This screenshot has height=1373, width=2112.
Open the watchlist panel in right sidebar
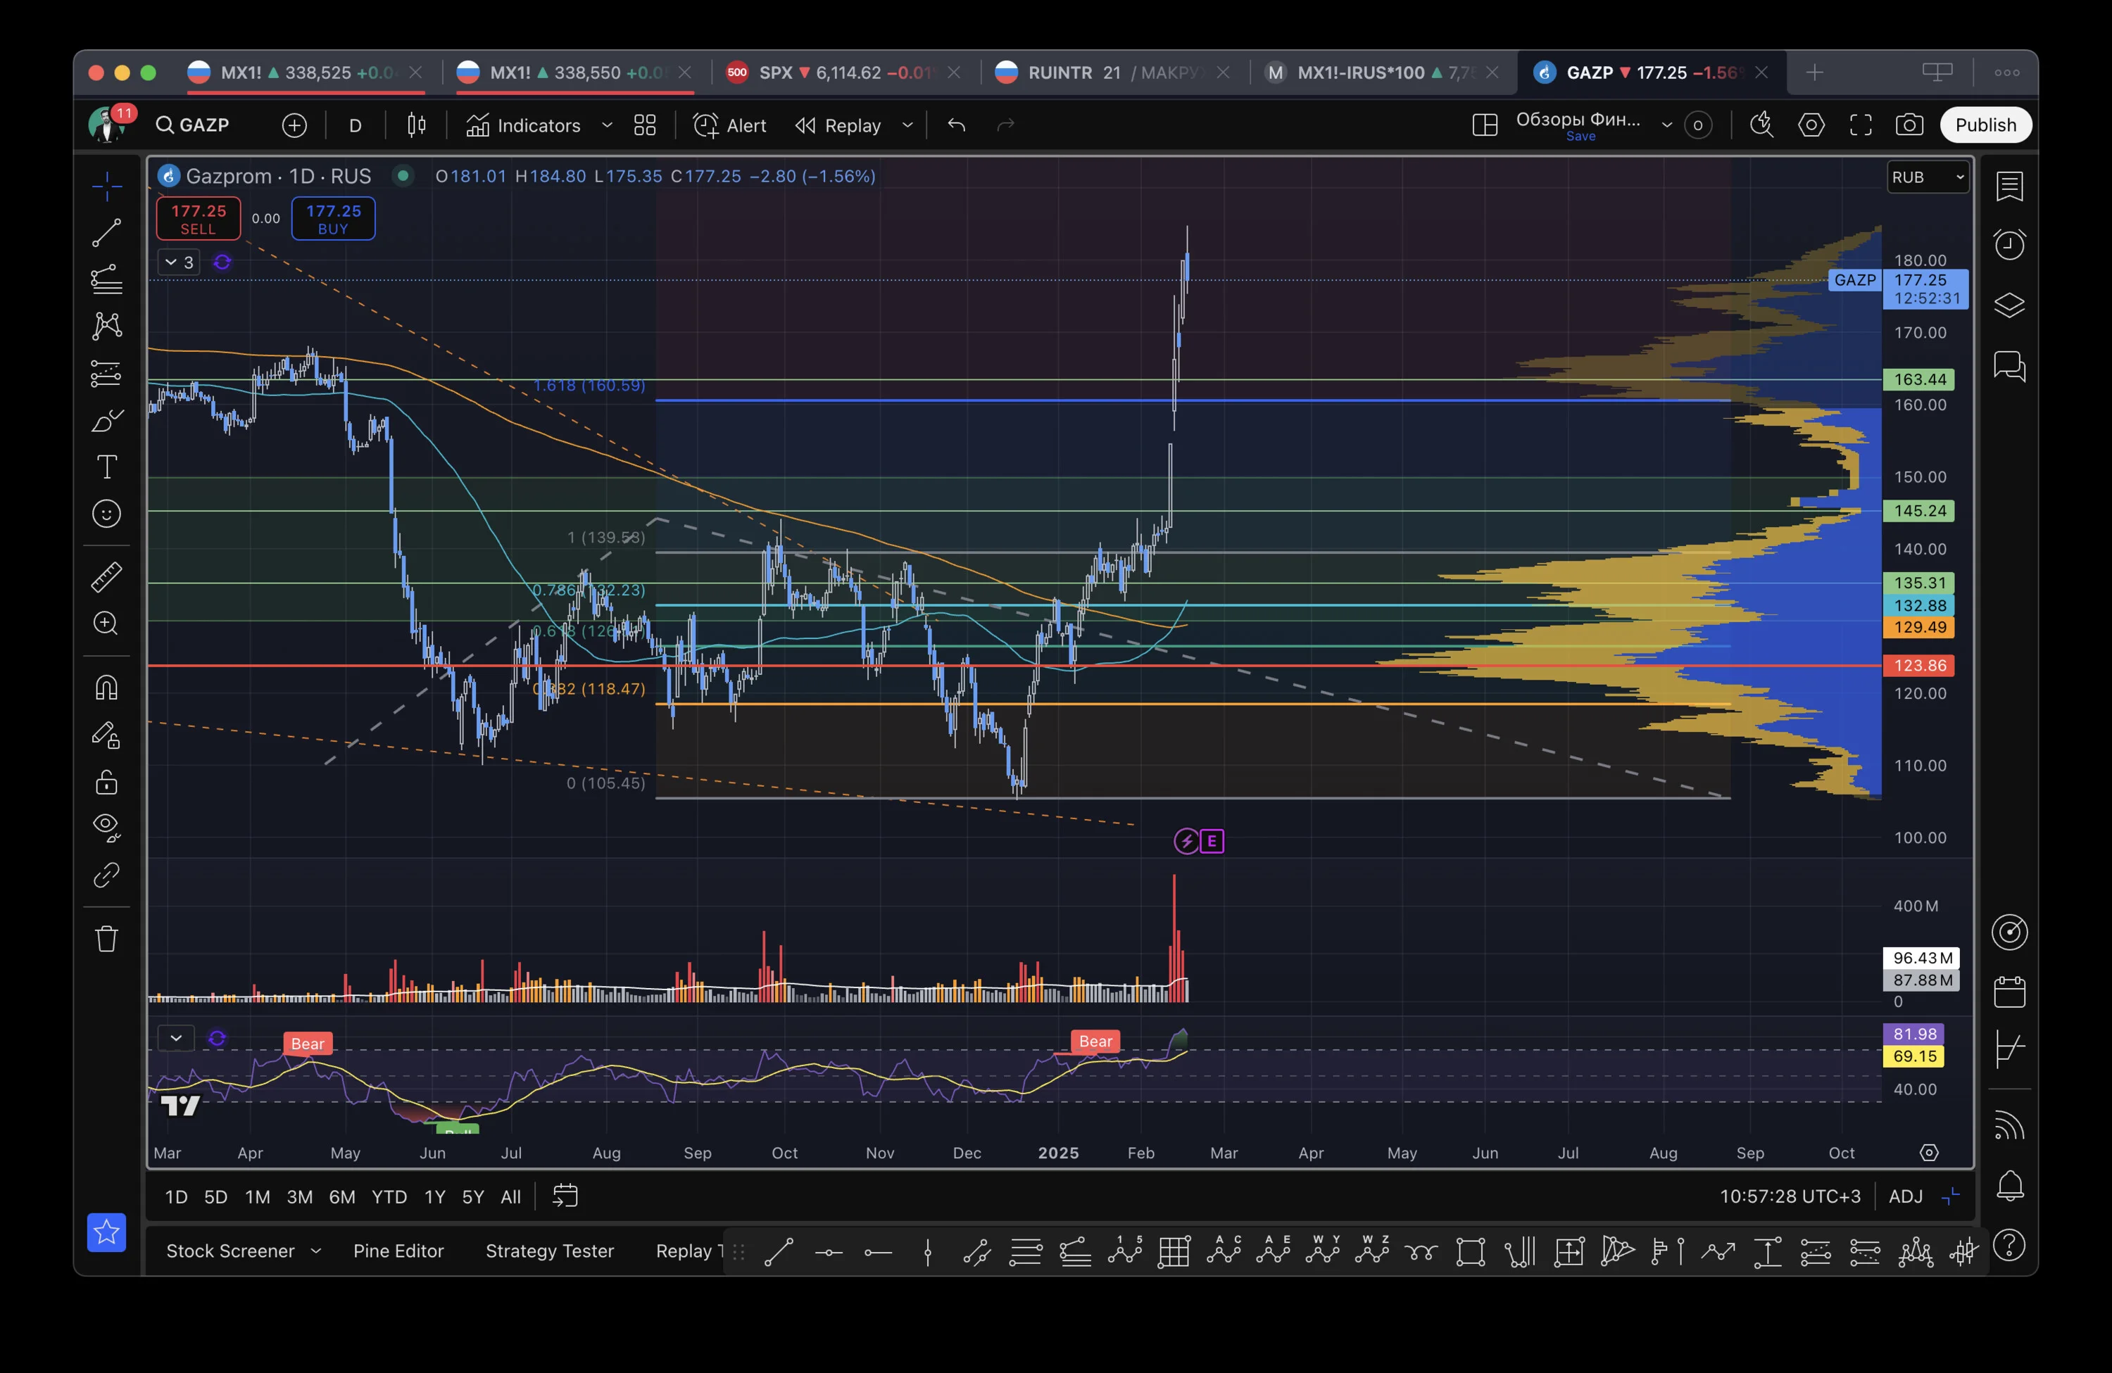pyautogui.click(x=2009, y=186)
